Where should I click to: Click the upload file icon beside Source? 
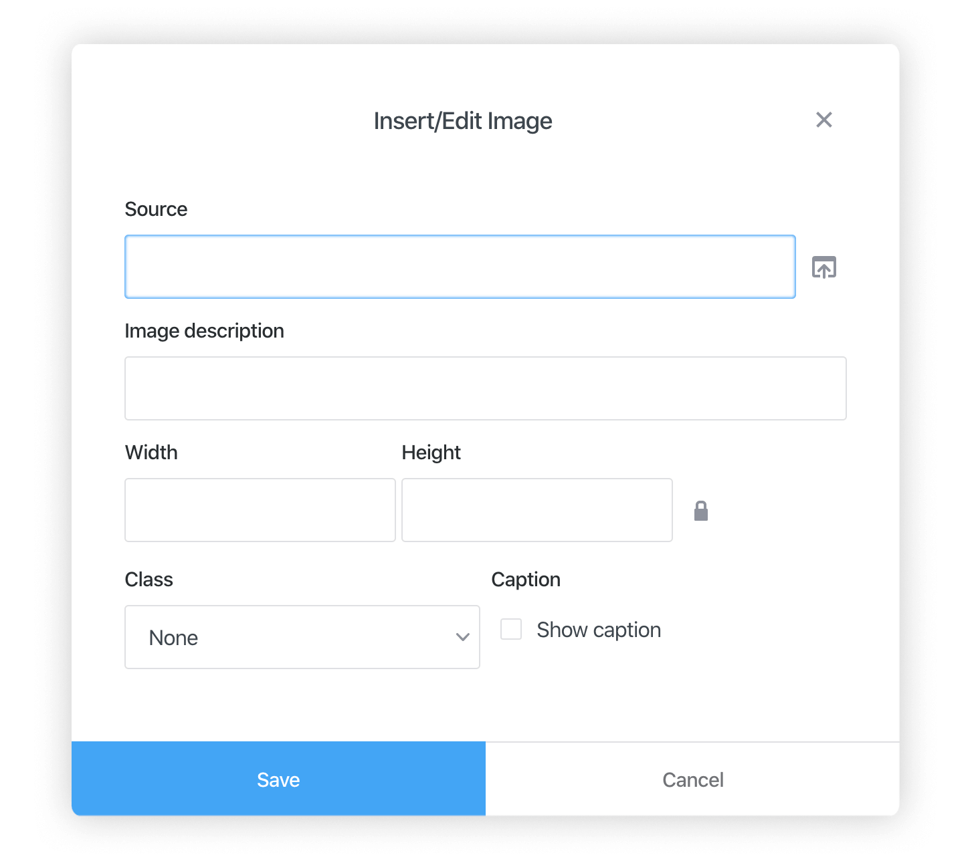pos(824,267)
